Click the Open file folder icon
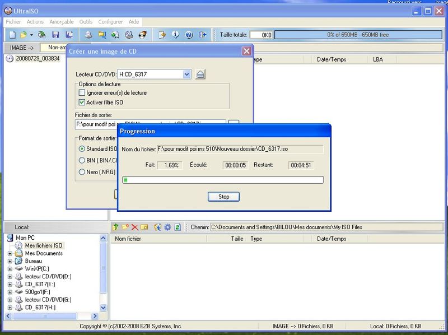This screenshot has height=335, width=448. 24,35
